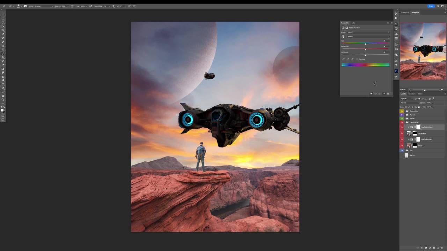Pick the Horizontal Type tool
The image size is (447, 251).
[x=3, y=84]
